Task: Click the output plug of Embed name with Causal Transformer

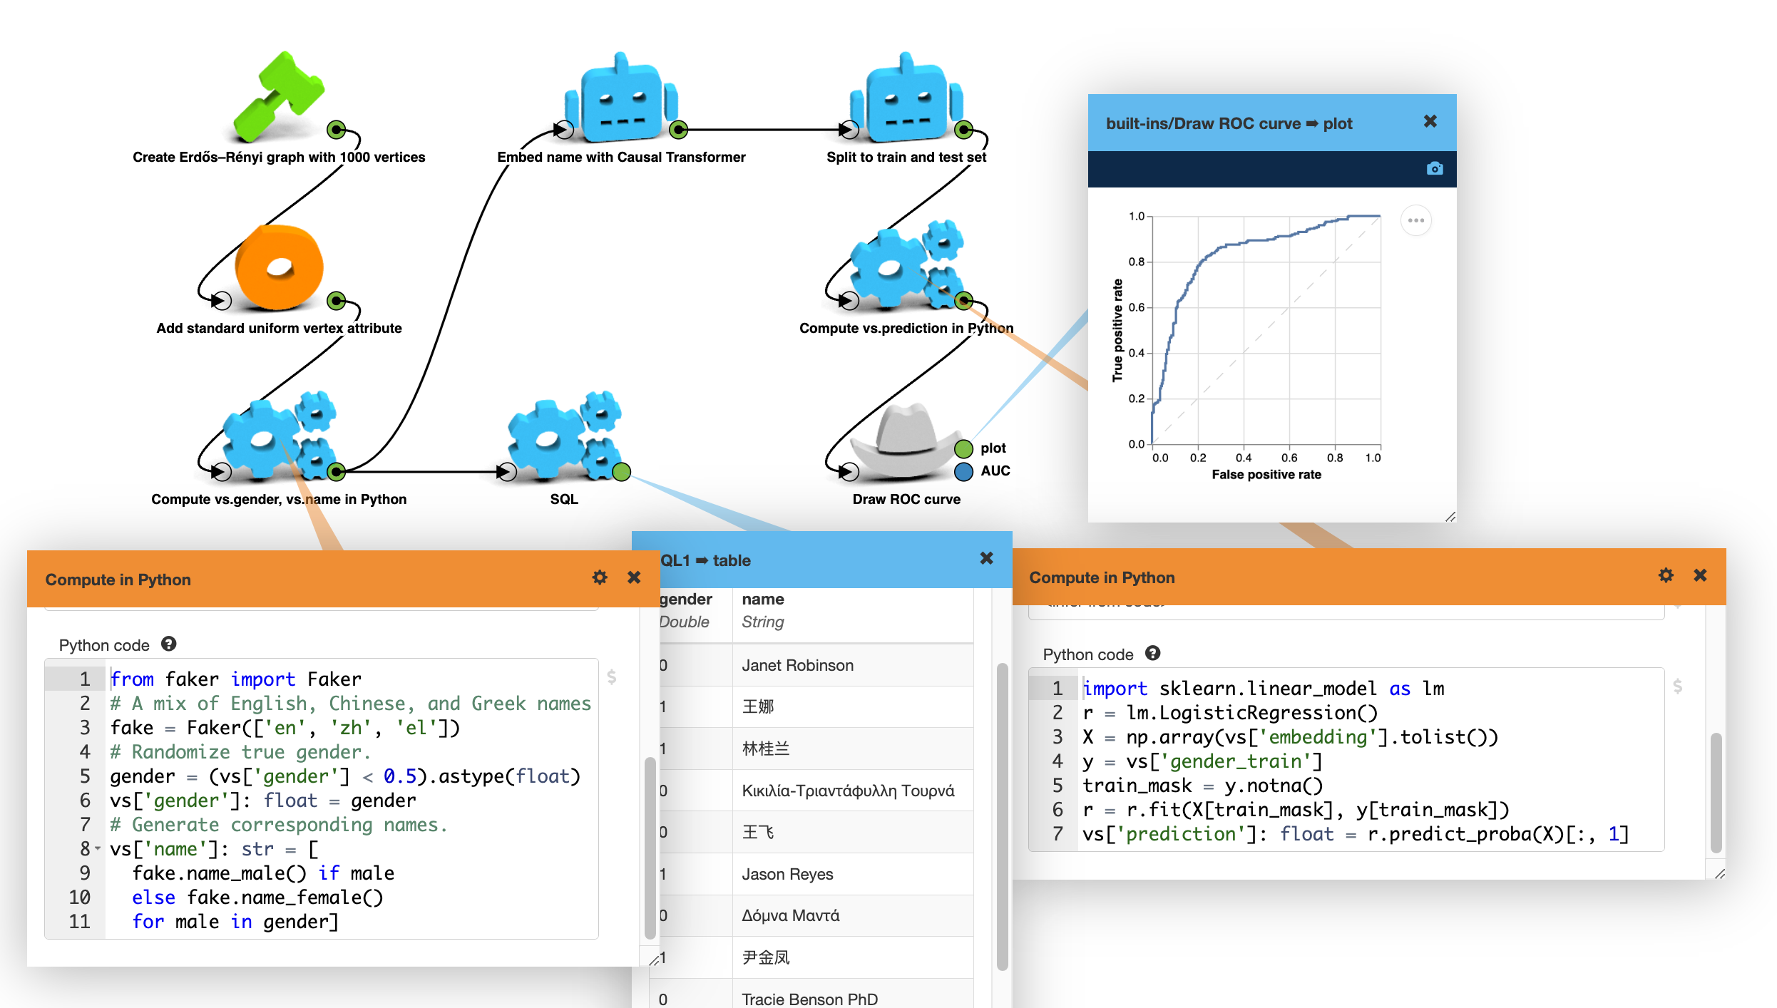Action: (x=679, y=130)
